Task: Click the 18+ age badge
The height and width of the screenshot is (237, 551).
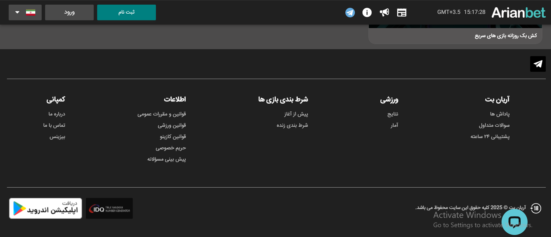Action: [x=536, y=208]
